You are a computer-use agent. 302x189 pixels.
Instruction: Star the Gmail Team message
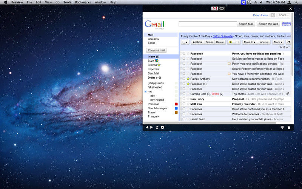[x=188, y=119]
